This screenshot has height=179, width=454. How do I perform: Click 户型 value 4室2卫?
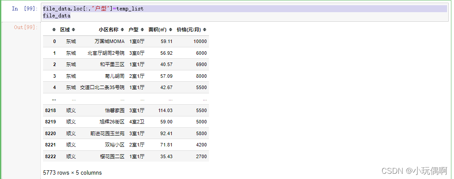(137, 122)
